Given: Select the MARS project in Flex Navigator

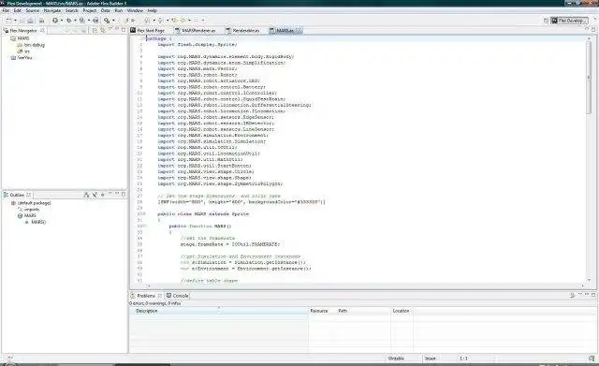Looking at the screenshot, I should pos(22,38).
